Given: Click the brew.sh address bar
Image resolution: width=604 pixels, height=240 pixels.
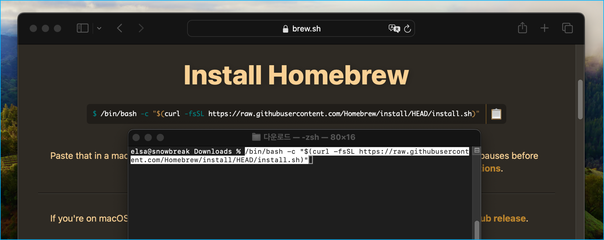Looking at the screenshot, I should point(301,29).
